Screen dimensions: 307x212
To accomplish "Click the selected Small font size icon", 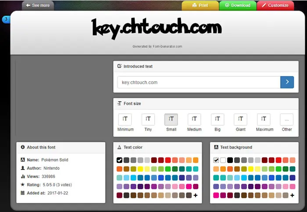I will point(171,119).
